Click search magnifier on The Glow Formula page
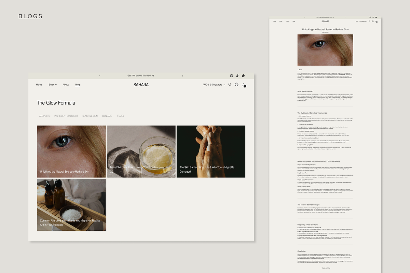Viewport: 410px width, 273px height. pyautogui.click(x=230, y=85)
